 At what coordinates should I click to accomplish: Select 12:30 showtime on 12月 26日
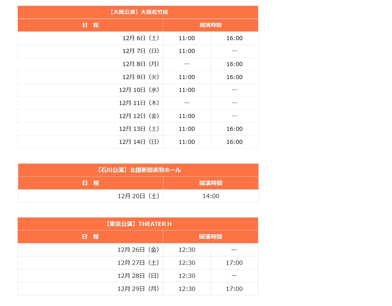187,250
